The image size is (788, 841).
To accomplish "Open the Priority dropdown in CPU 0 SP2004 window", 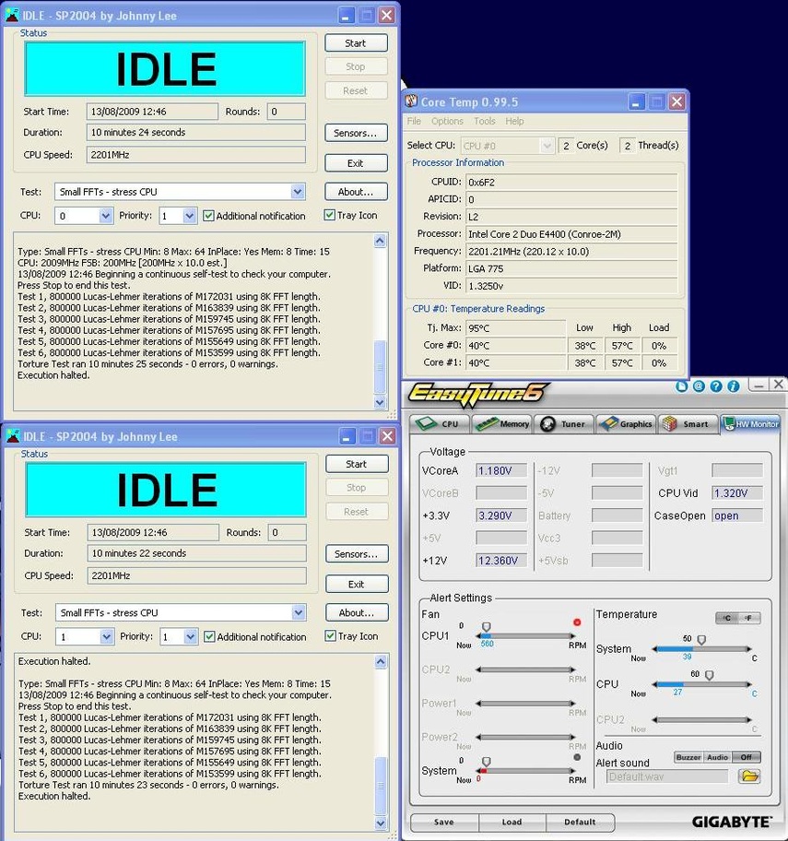I will click(189, 216).
